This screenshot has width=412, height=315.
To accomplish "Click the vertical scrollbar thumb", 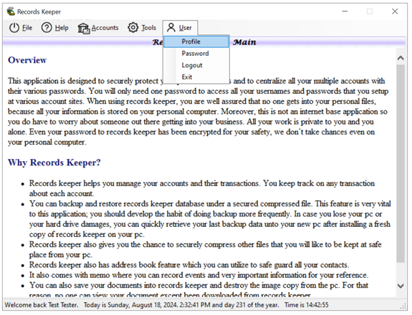I will pyautogui.click(x=401, y=163).
